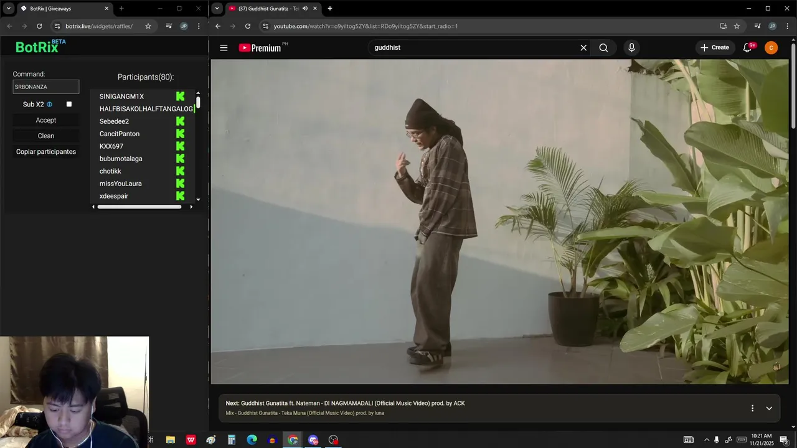Select participant missYouLaura
797x448 pixels.
121,184
